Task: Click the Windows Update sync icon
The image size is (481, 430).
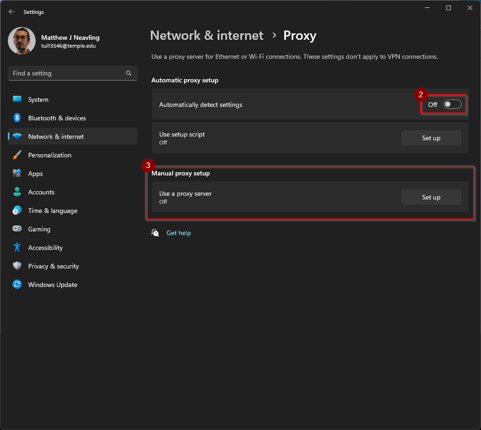Action: [17, 284]
